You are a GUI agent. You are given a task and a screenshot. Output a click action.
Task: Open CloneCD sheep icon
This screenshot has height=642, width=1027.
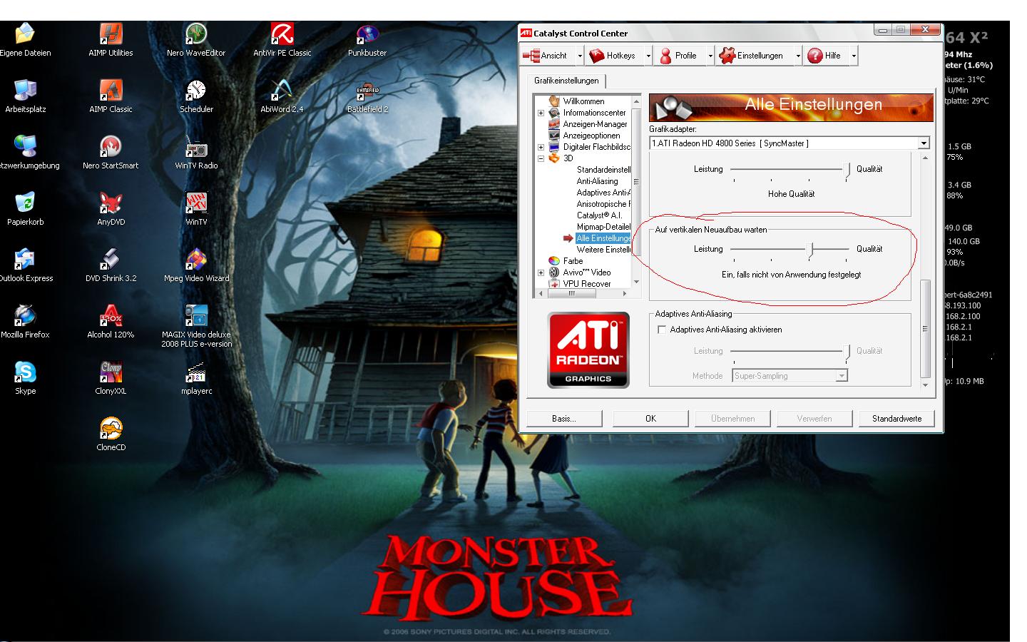pyautogui.click(x=111, y=428)
